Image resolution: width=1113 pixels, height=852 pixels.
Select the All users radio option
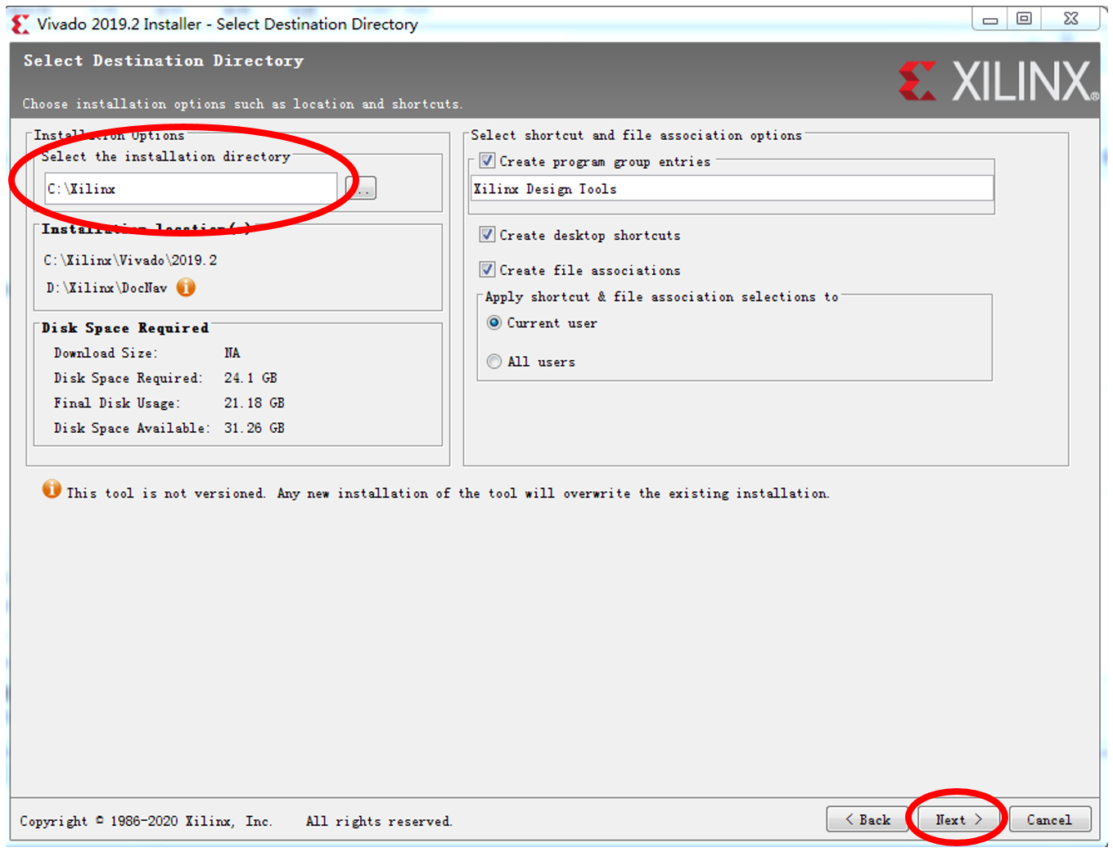(x=494, y=361)
